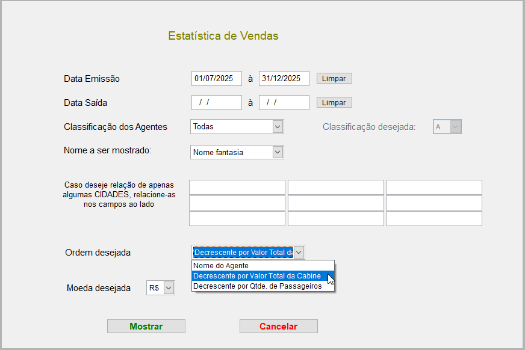Click the first city field in the top row

(x=237, y=188)
